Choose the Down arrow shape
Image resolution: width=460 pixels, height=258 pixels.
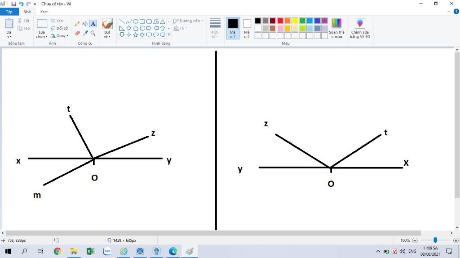(x=122, y=35)
